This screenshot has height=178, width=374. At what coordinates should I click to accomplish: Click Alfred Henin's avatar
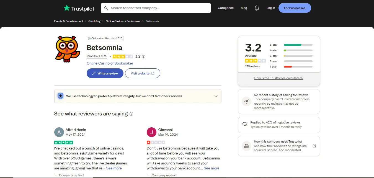pos(59,132)
